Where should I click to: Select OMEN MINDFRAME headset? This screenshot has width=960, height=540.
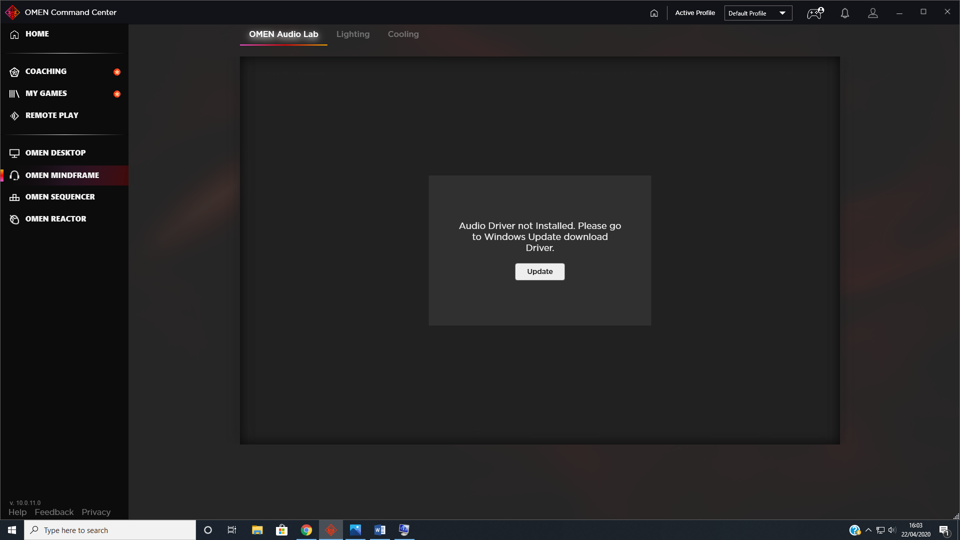(64, 175)
